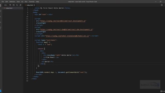Open the Terminal menu
The height and width of the screenshot is (93, 165).
(31, 2)
